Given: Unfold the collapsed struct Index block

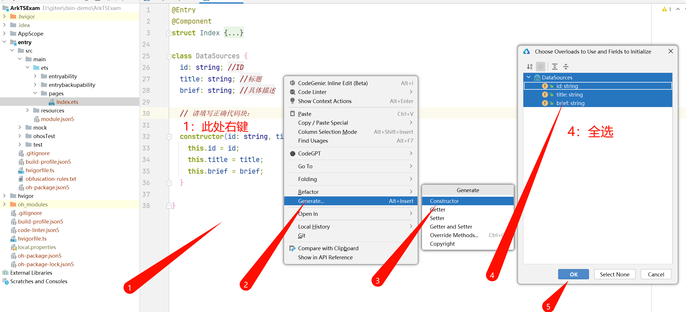Looking at the screenshot, I should 169,33.
